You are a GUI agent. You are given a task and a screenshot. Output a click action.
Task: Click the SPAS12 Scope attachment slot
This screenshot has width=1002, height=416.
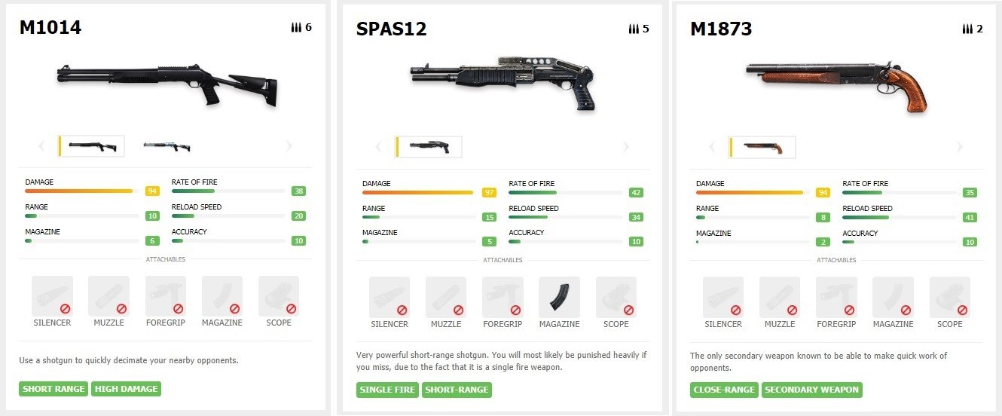(x=616, y=297)
